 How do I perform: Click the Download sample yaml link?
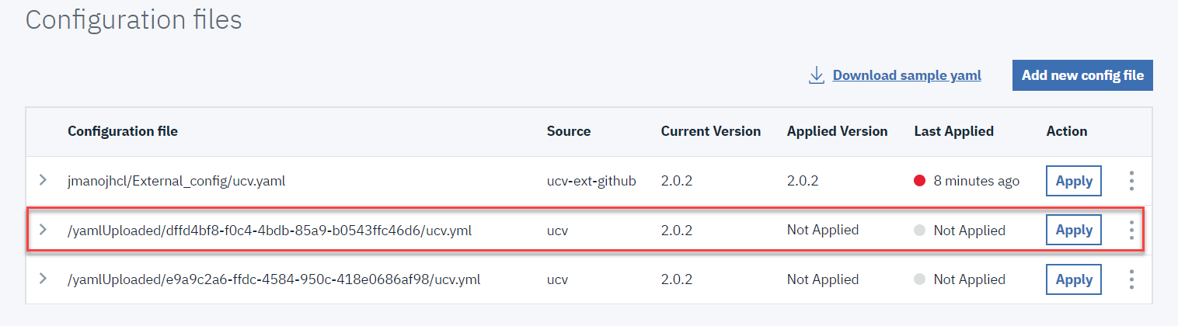[x=907, y=75]
